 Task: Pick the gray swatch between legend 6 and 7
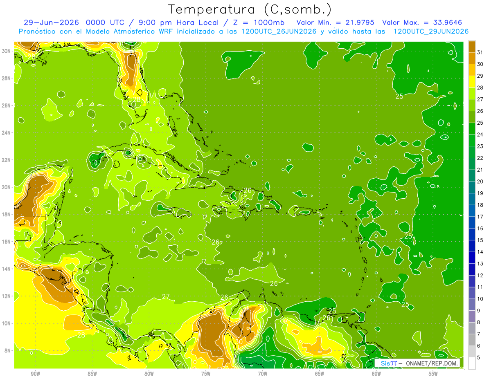[472, 340]
